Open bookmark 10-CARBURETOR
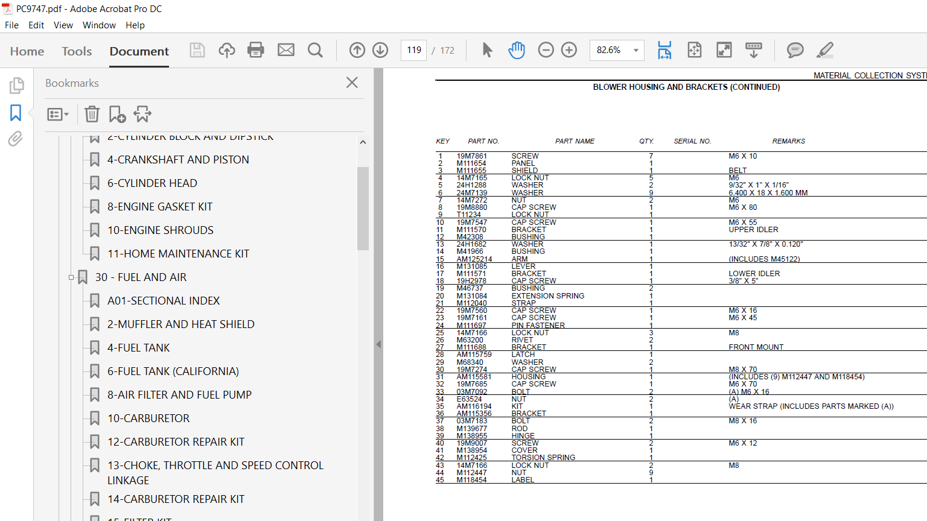The width and height of the screenshot is (927, 521). 148,418
